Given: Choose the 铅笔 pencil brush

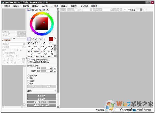Looking at the screenshot, I should pyautogui.click(x=30, y=48).
